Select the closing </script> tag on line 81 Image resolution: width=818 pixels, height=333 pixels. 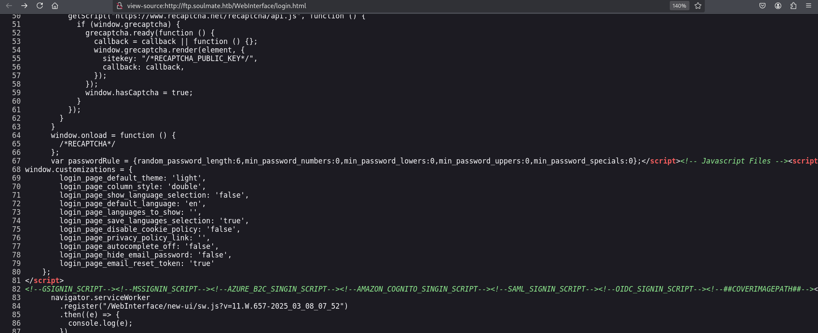pyautogui.click(x=44, y=280)
